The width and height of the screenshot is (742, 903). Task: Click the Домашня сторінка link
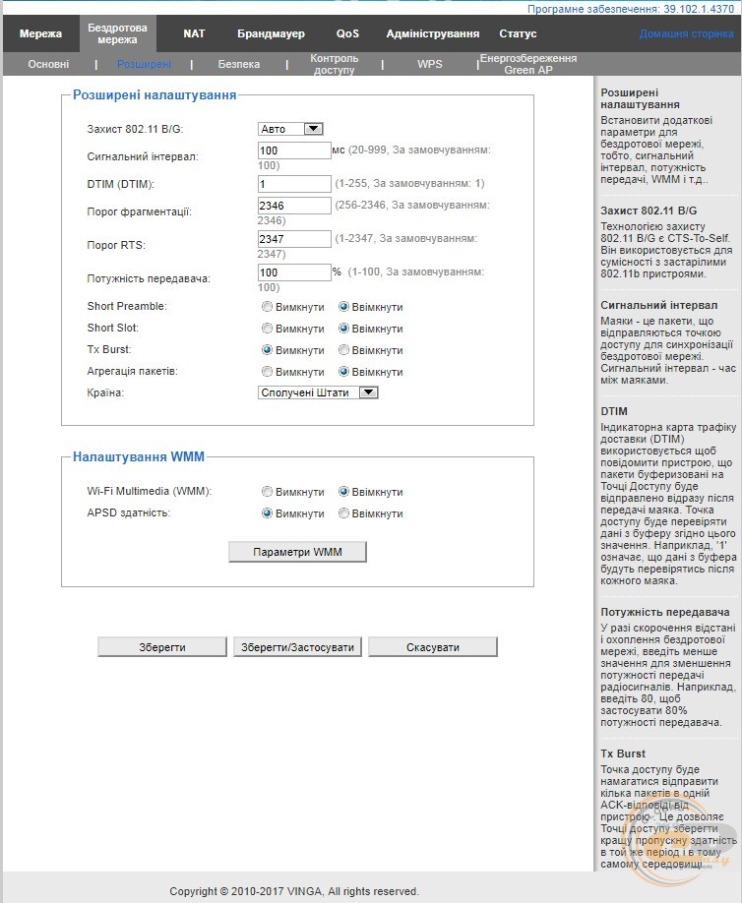686,34
